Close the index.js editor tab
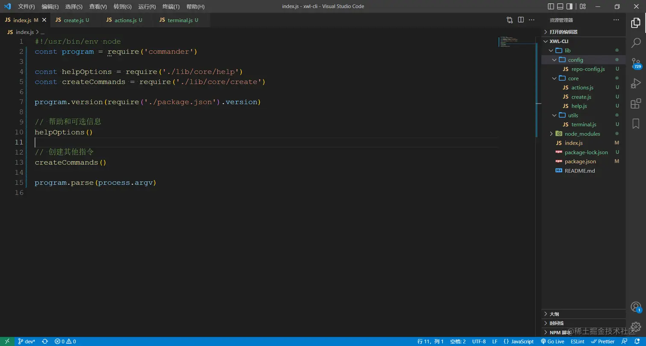646x346 pixels. pyautogui.click(x=44, y=20)
